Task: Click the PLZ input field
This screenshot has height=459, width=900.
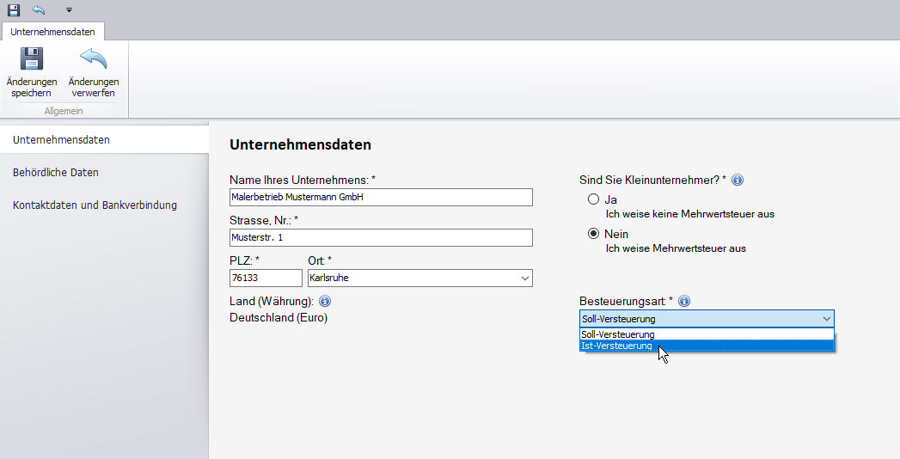Action: 266,278
